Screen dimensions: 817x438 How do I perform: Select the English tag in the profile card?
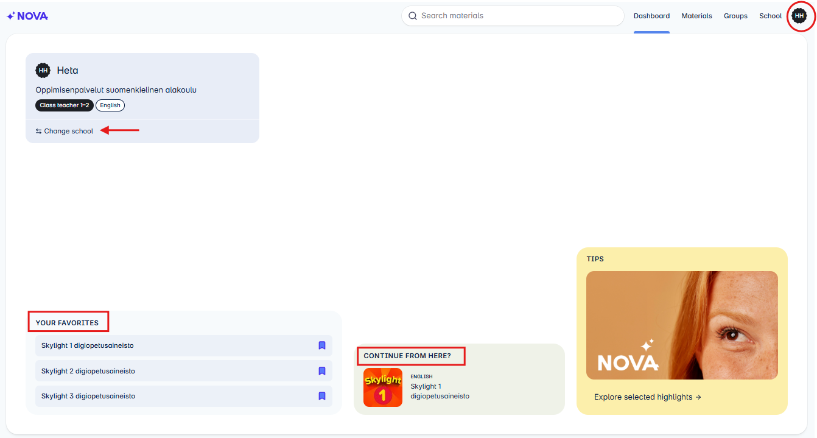pos(110,105)
